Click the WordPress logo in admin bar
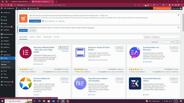 click(x=2, y=8)
